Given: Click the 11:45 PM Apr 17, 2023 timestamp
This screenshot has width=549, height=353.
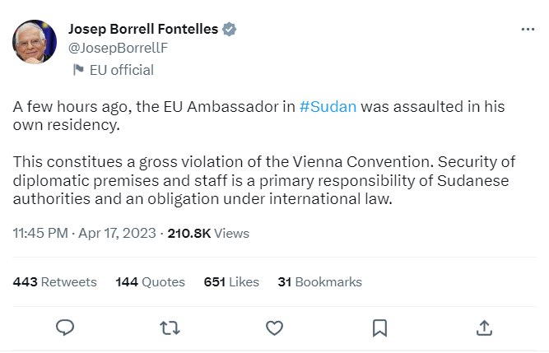Looking at the screenshot, I should coord(86,233).
